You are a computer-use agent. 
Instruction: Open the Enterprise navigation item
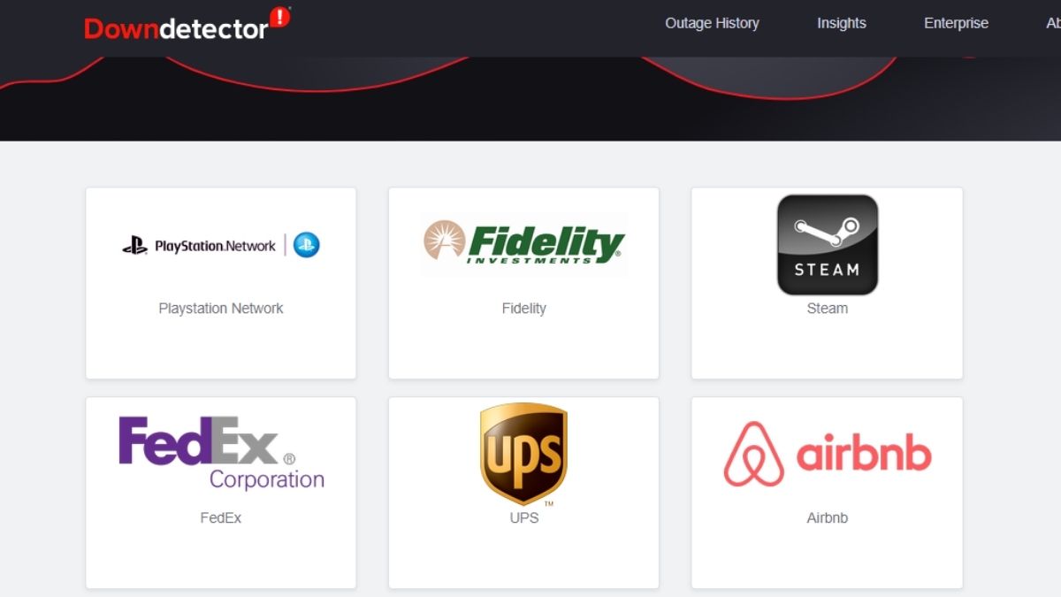pos(956,24)
